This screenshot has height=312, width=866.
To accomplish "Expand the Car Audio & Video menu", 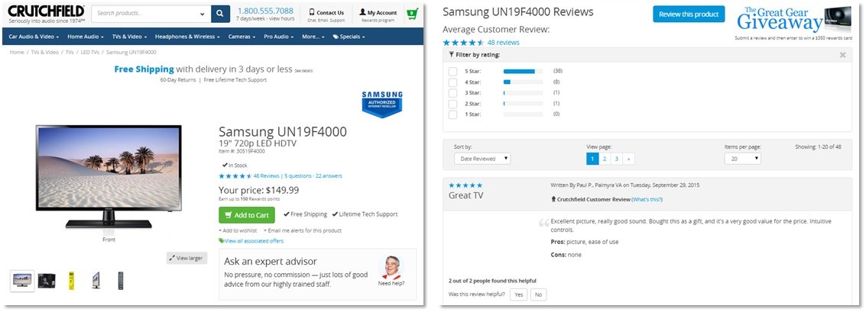I will (x=34, y=37).
